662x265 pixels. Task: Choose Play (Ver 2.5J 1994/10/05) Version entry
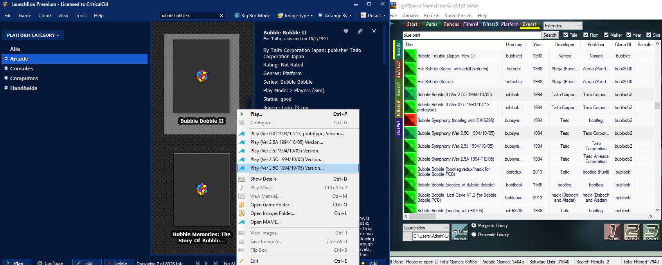click(x=298, y=151)
